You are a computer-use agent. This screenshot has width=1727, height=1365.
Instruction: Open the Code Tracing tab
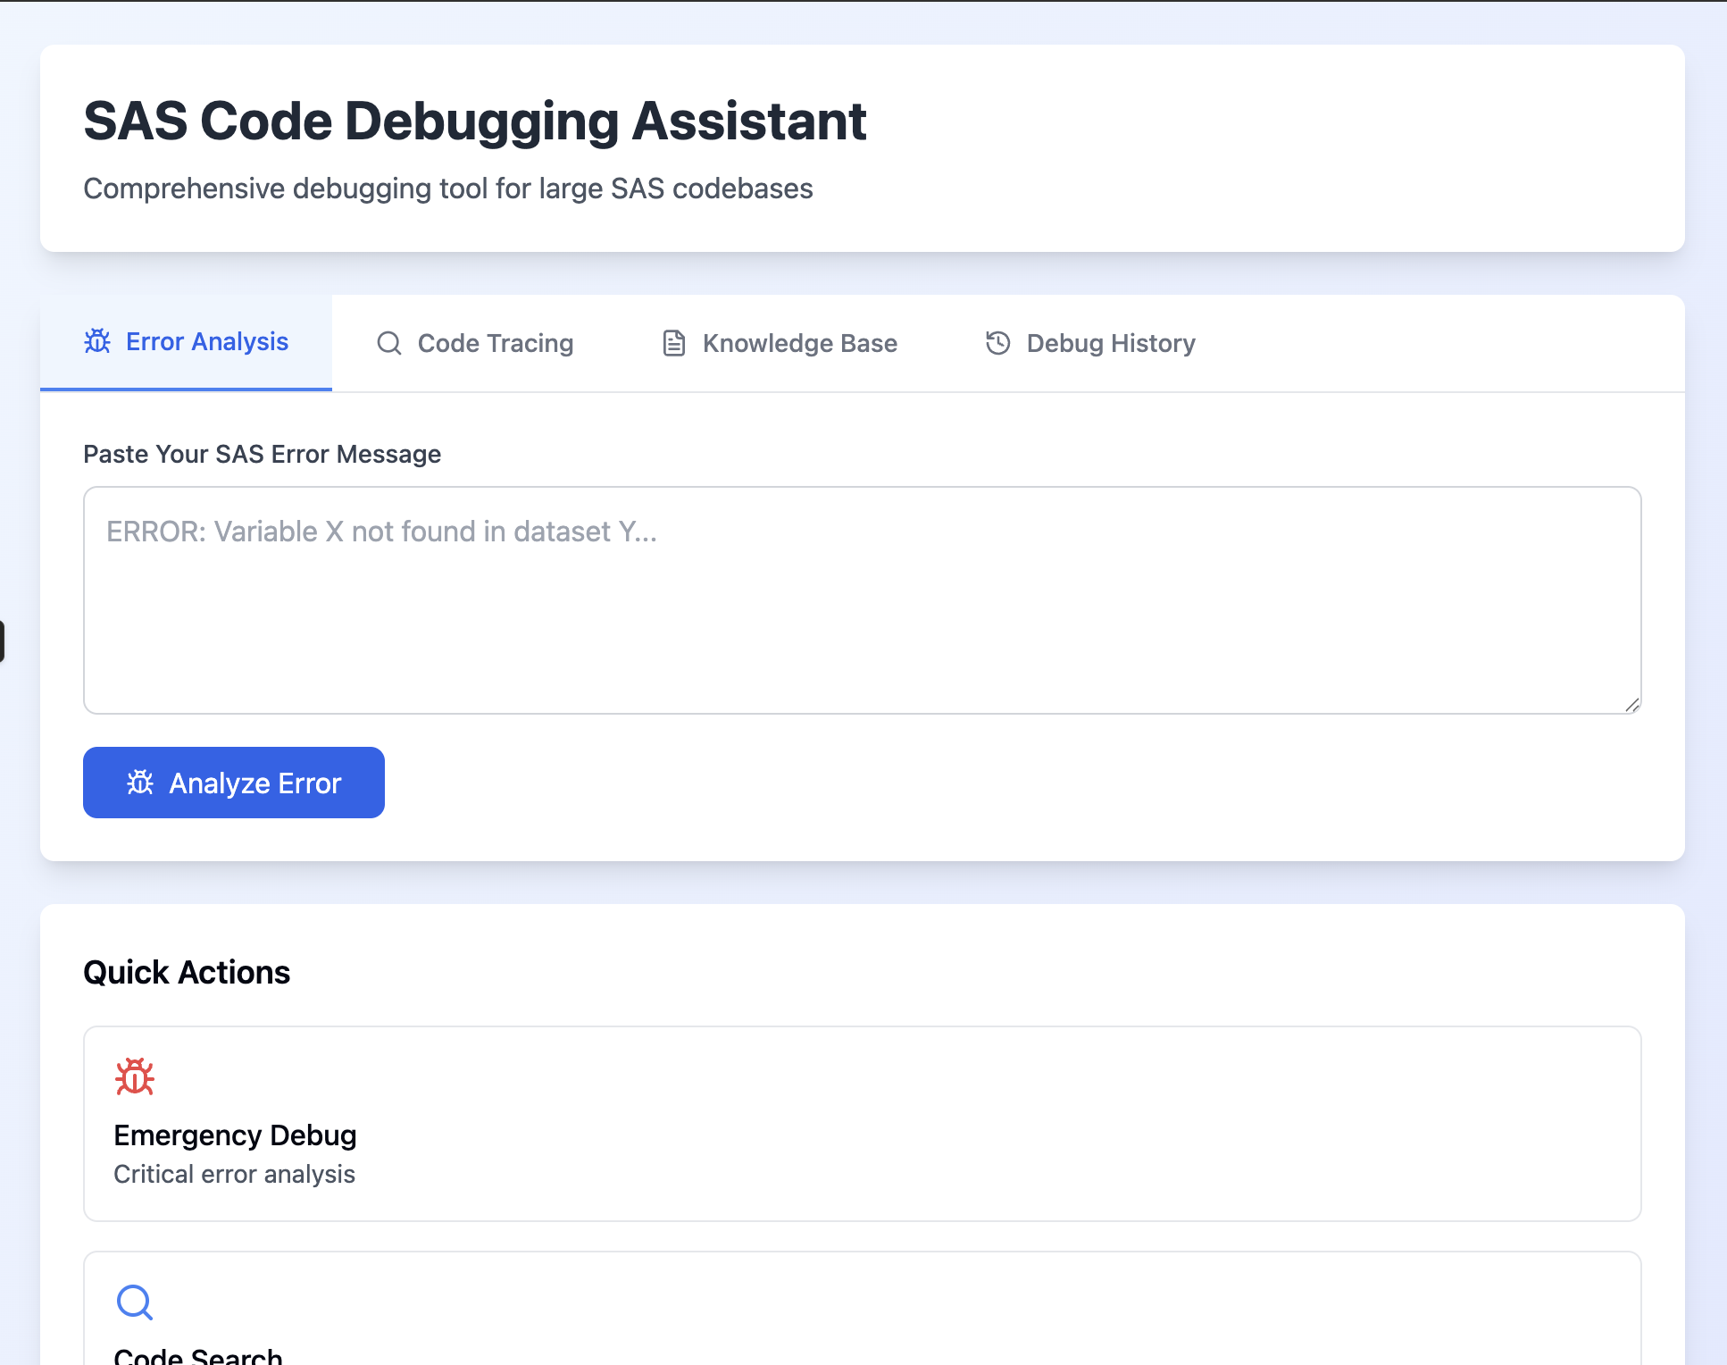[x=475, y=343]
